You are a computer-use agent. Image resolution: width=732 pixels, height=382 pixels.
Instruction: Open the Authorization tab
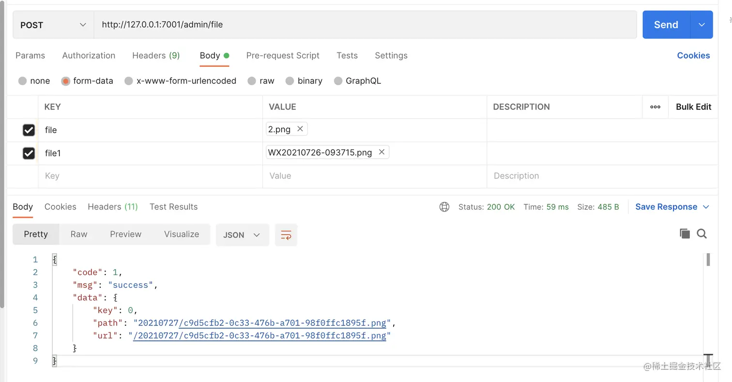(89, 55)
